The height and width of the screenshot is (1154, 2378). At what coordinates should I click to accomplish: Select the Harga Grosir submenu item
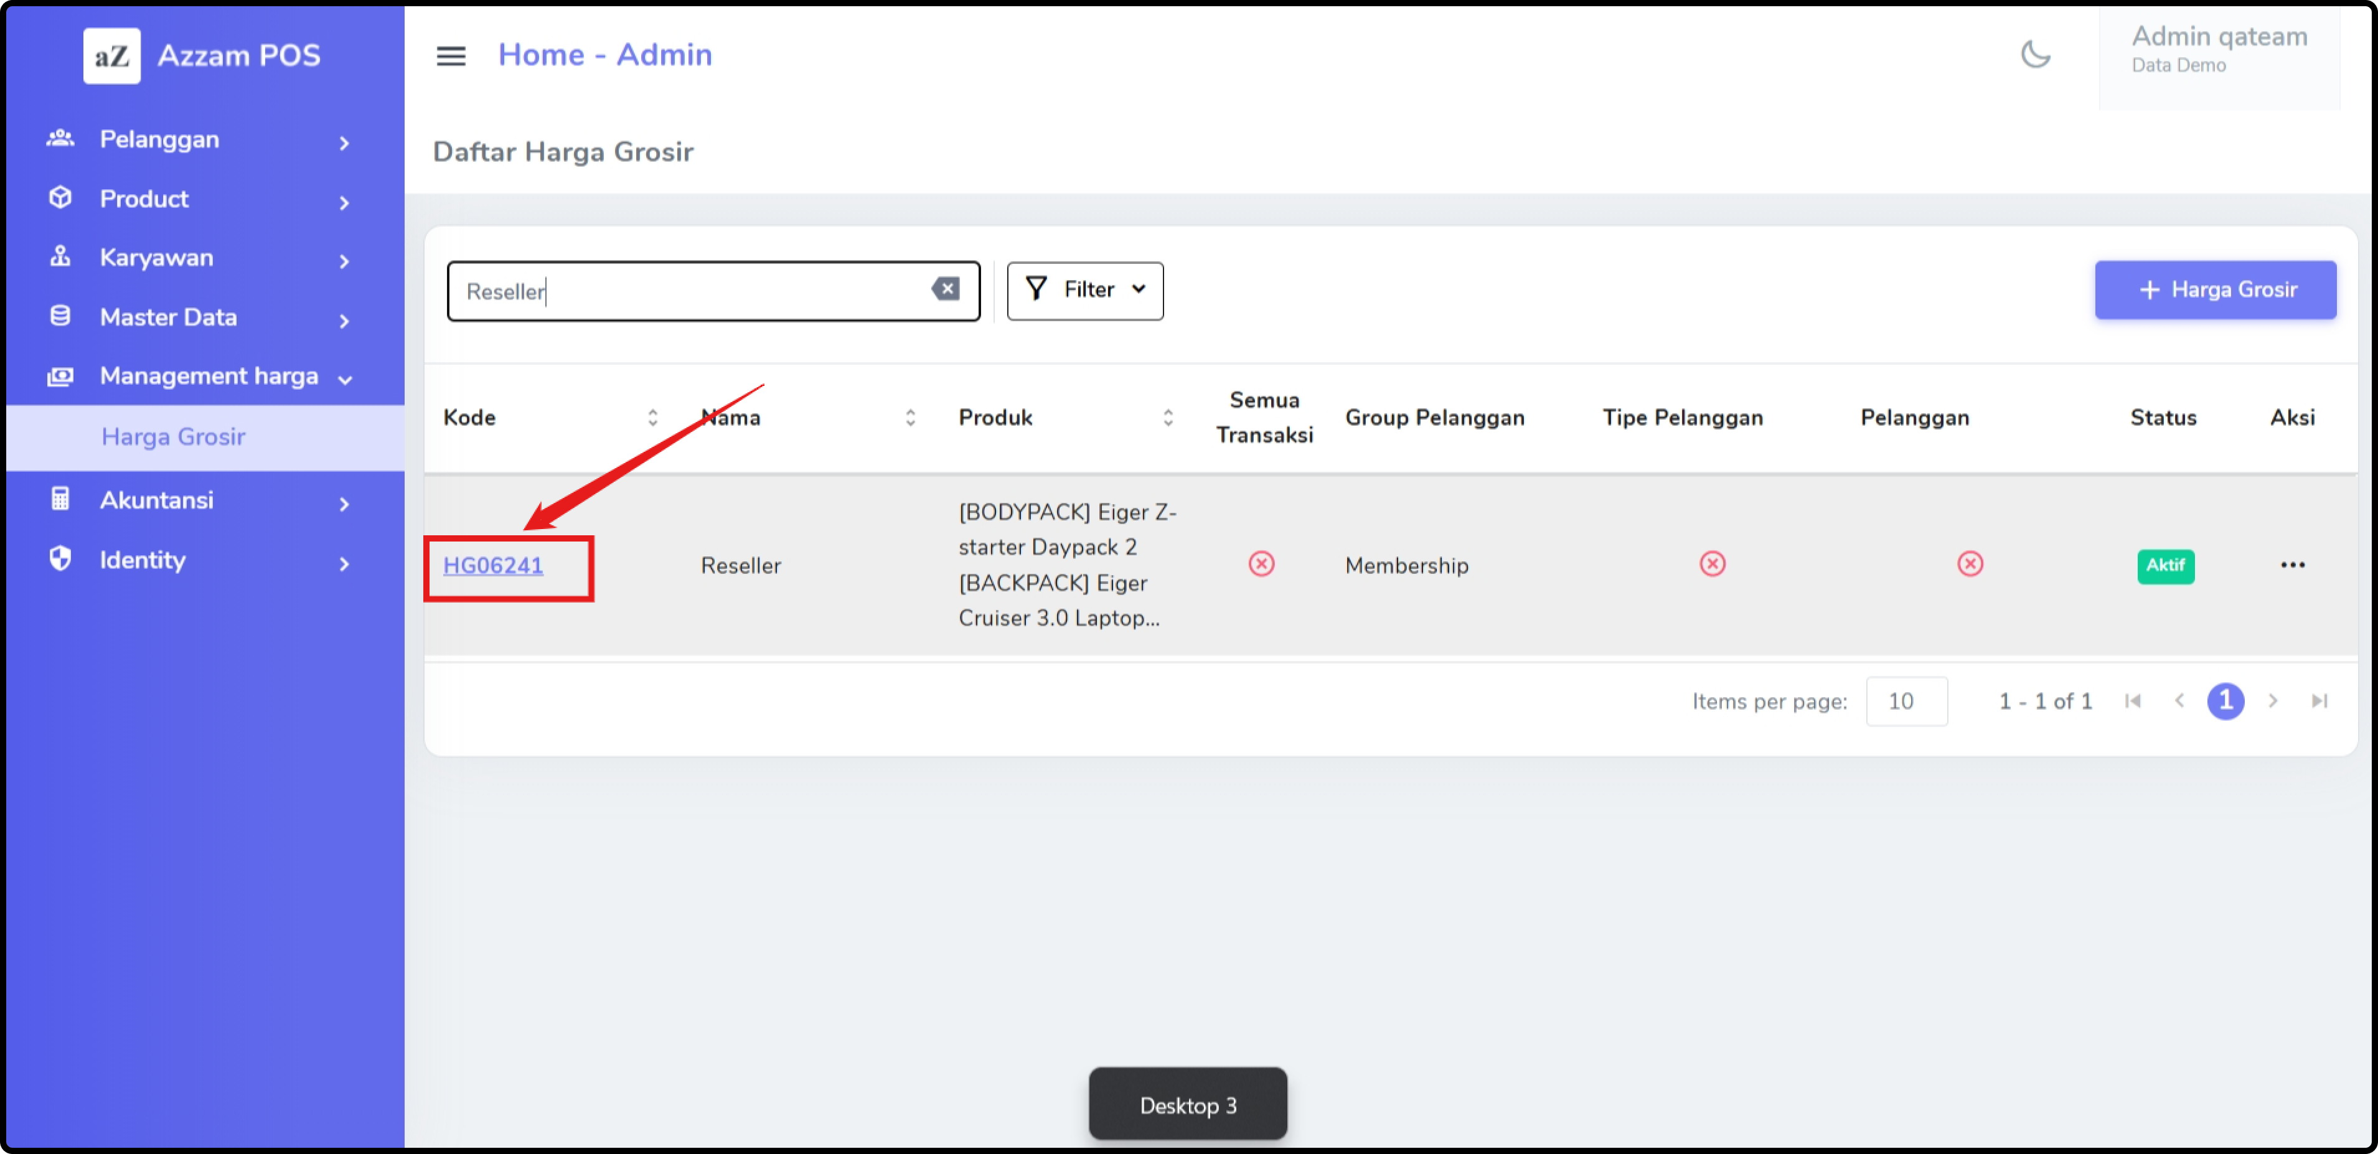point(174,437)
